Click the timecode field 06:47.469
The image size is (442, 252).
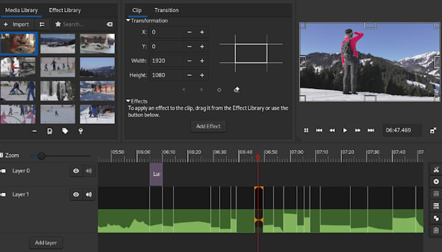tap(402, 131)
